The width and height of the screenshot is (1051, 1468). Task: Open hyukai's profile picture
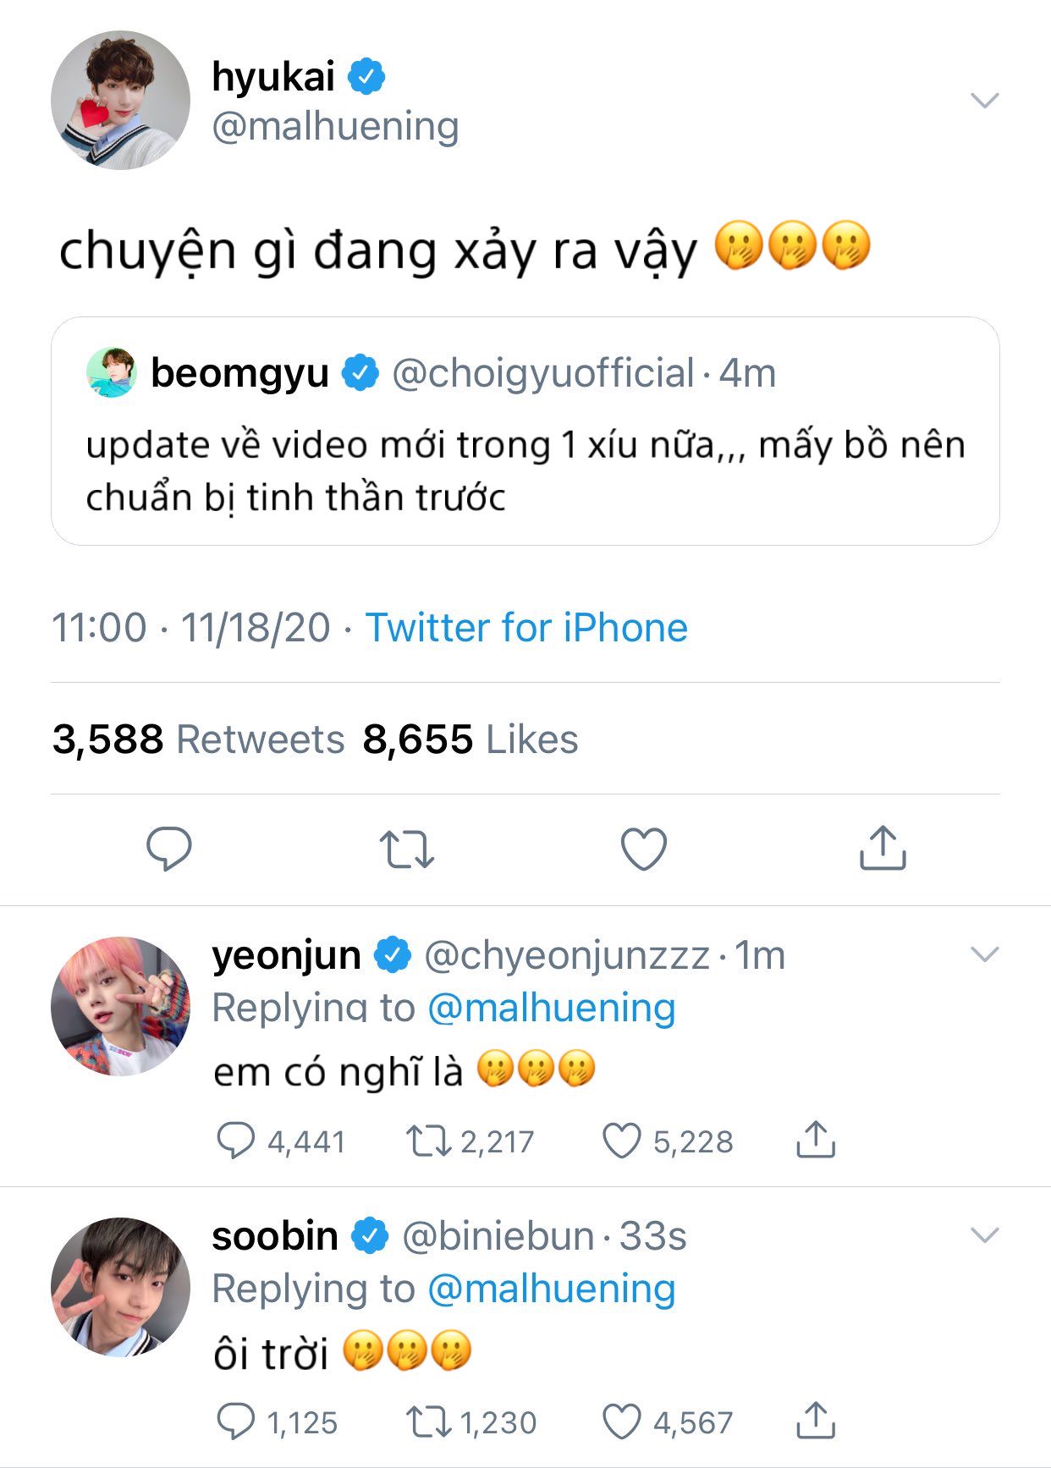[x=120, y=101]
